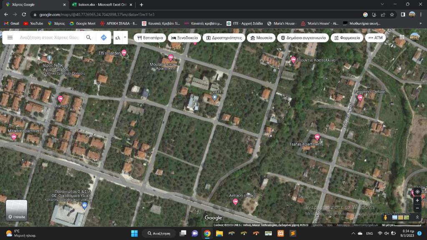This screenshot has height=240, width=427.
Task: Collapse the imagery strip with the chevrons
Action: tap(417, 217)
